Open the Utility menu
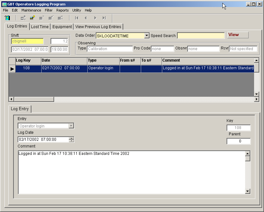This screenshot has width=264, height=212. 76,10
